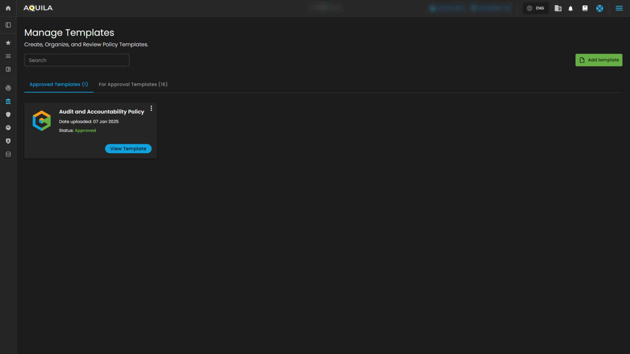Image resolution: width=630 pixels, height=354 pixels.
Task: Open the database icon at sidebar bottom
Action: (8, 154)
